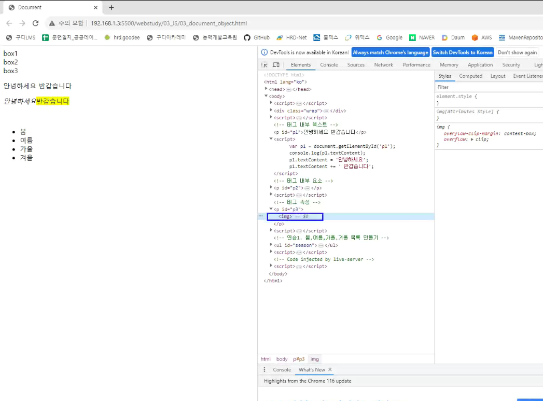Switch to the Console panel tab
Image resolution: width=543 pixels, height=401 pixels.
(x=329, y=65)
